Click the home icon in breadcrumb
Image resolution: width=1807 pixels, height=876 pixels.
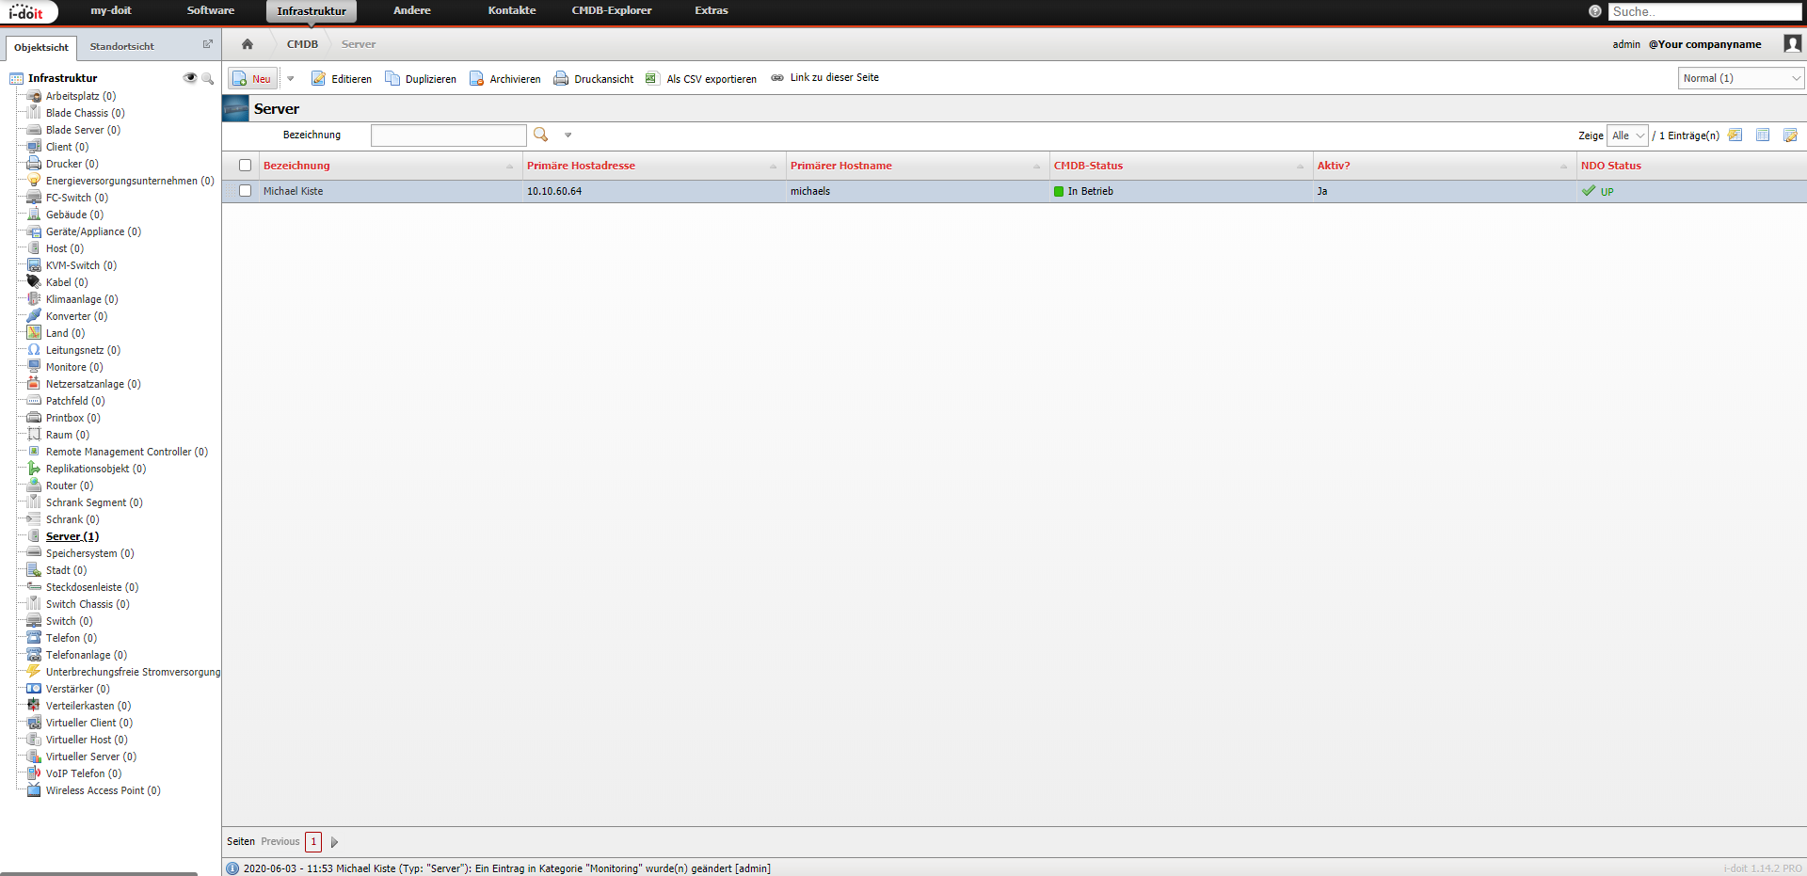248,44
